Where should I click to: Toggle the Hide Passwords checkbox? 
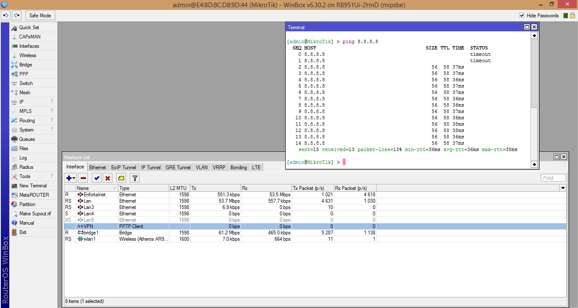[x=522, y=16]
